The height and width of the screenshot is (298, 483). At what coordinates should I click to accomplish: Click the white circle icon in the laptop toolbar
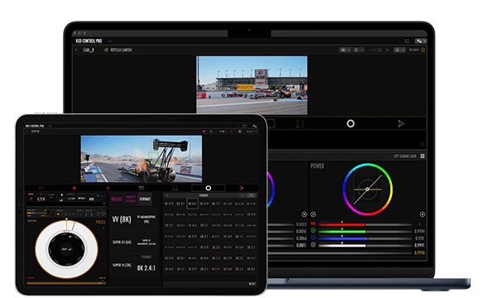click(351, 123)
